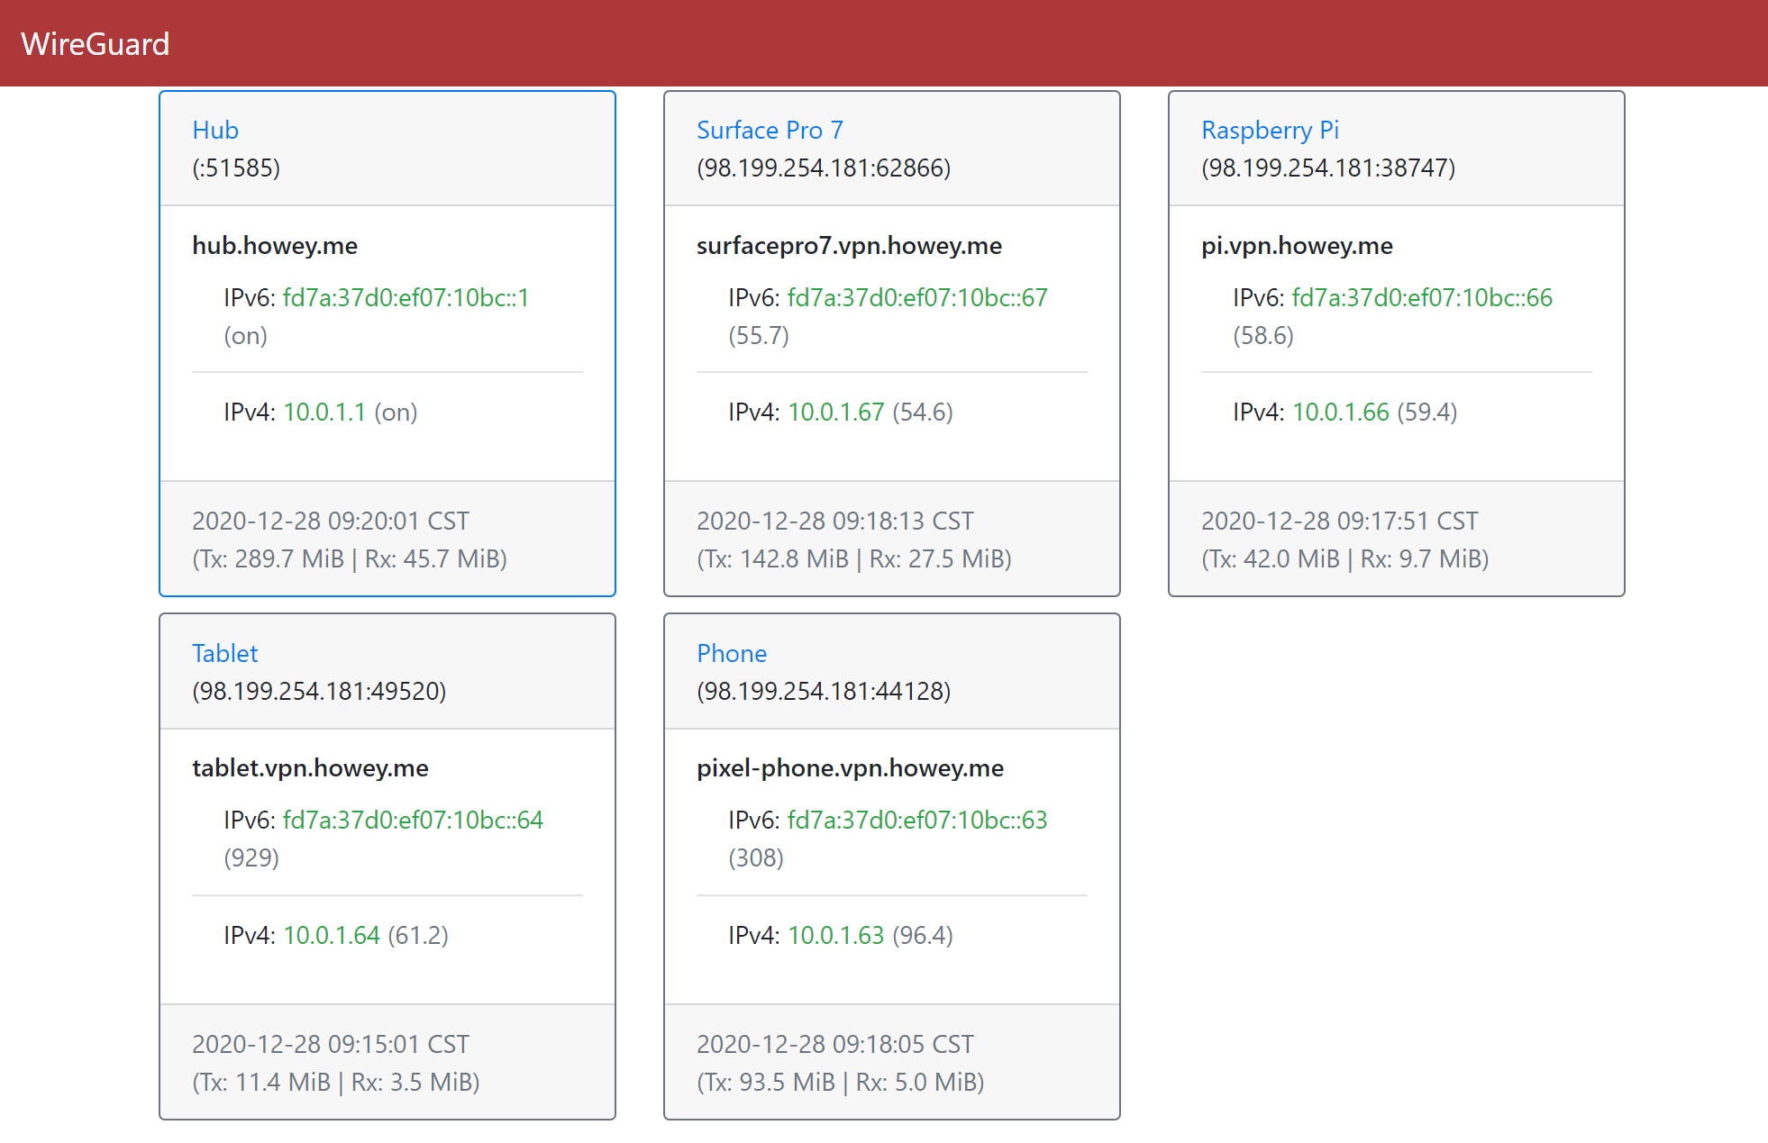Viewport: 1768px width, 1143px height.
Task: Open the Phone peer link
Action: tap(731, 653)
